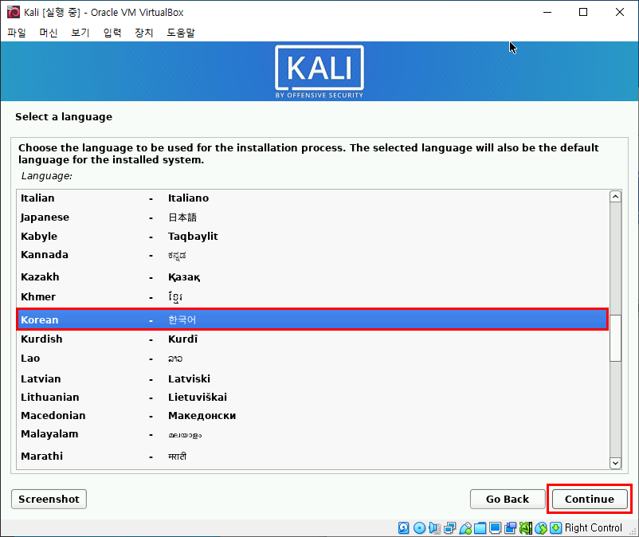This screenshot has height=537, width=639.
Task: Click the Right Control host key label
Action: point(594,527)
